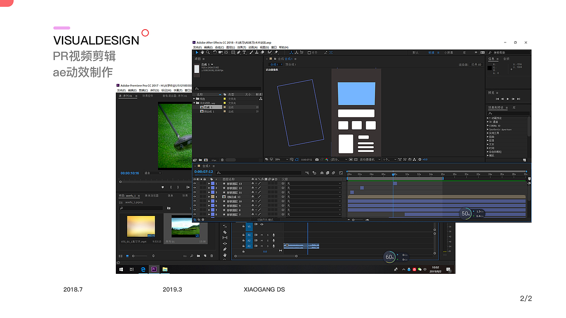
Task: Select the Selection arrow tool in After Effects
Action: [x=197, y=53]
